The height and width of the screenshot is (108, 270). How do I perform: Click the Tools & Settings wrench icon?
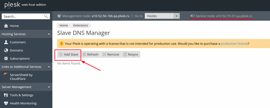(x=6, y=95)
